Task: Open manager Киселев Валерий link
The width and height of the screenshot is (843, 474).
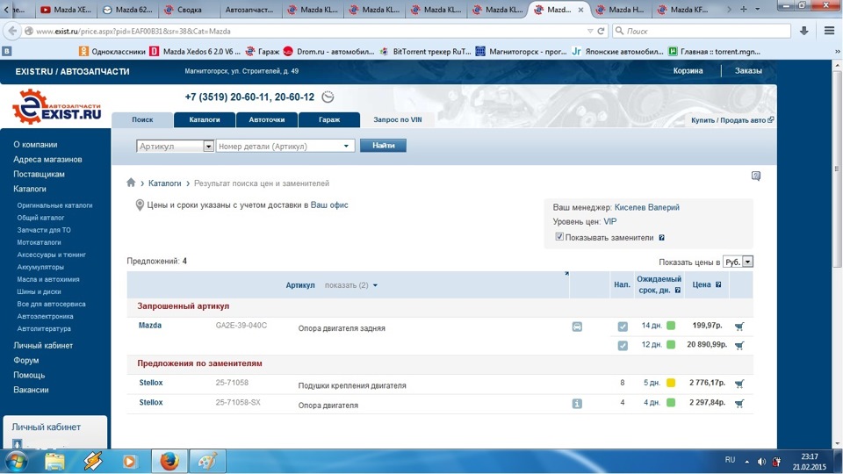Action: (647, 207)
